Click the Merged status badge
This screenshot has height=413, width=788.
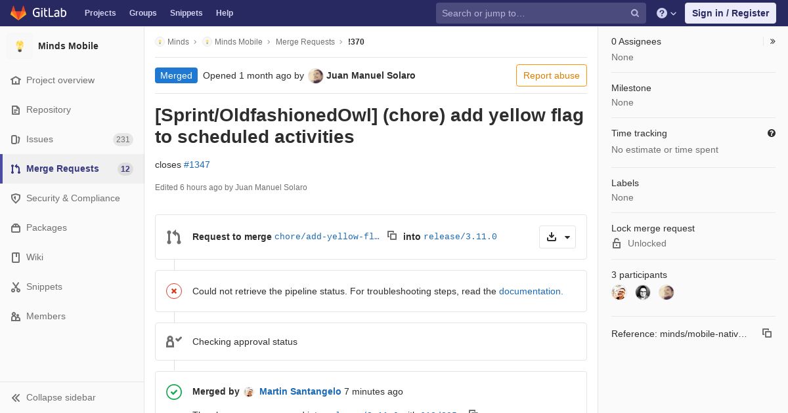click(176, 75)
